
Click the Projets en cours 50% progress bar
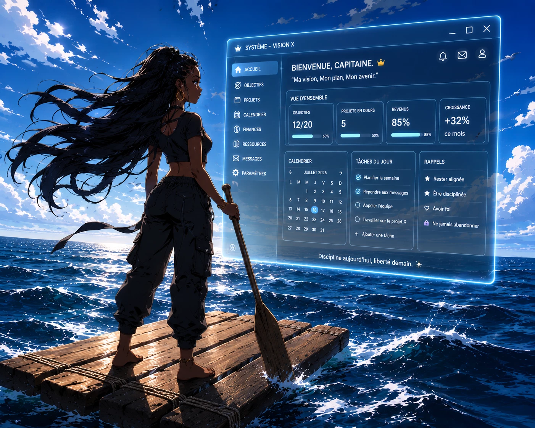355,135
